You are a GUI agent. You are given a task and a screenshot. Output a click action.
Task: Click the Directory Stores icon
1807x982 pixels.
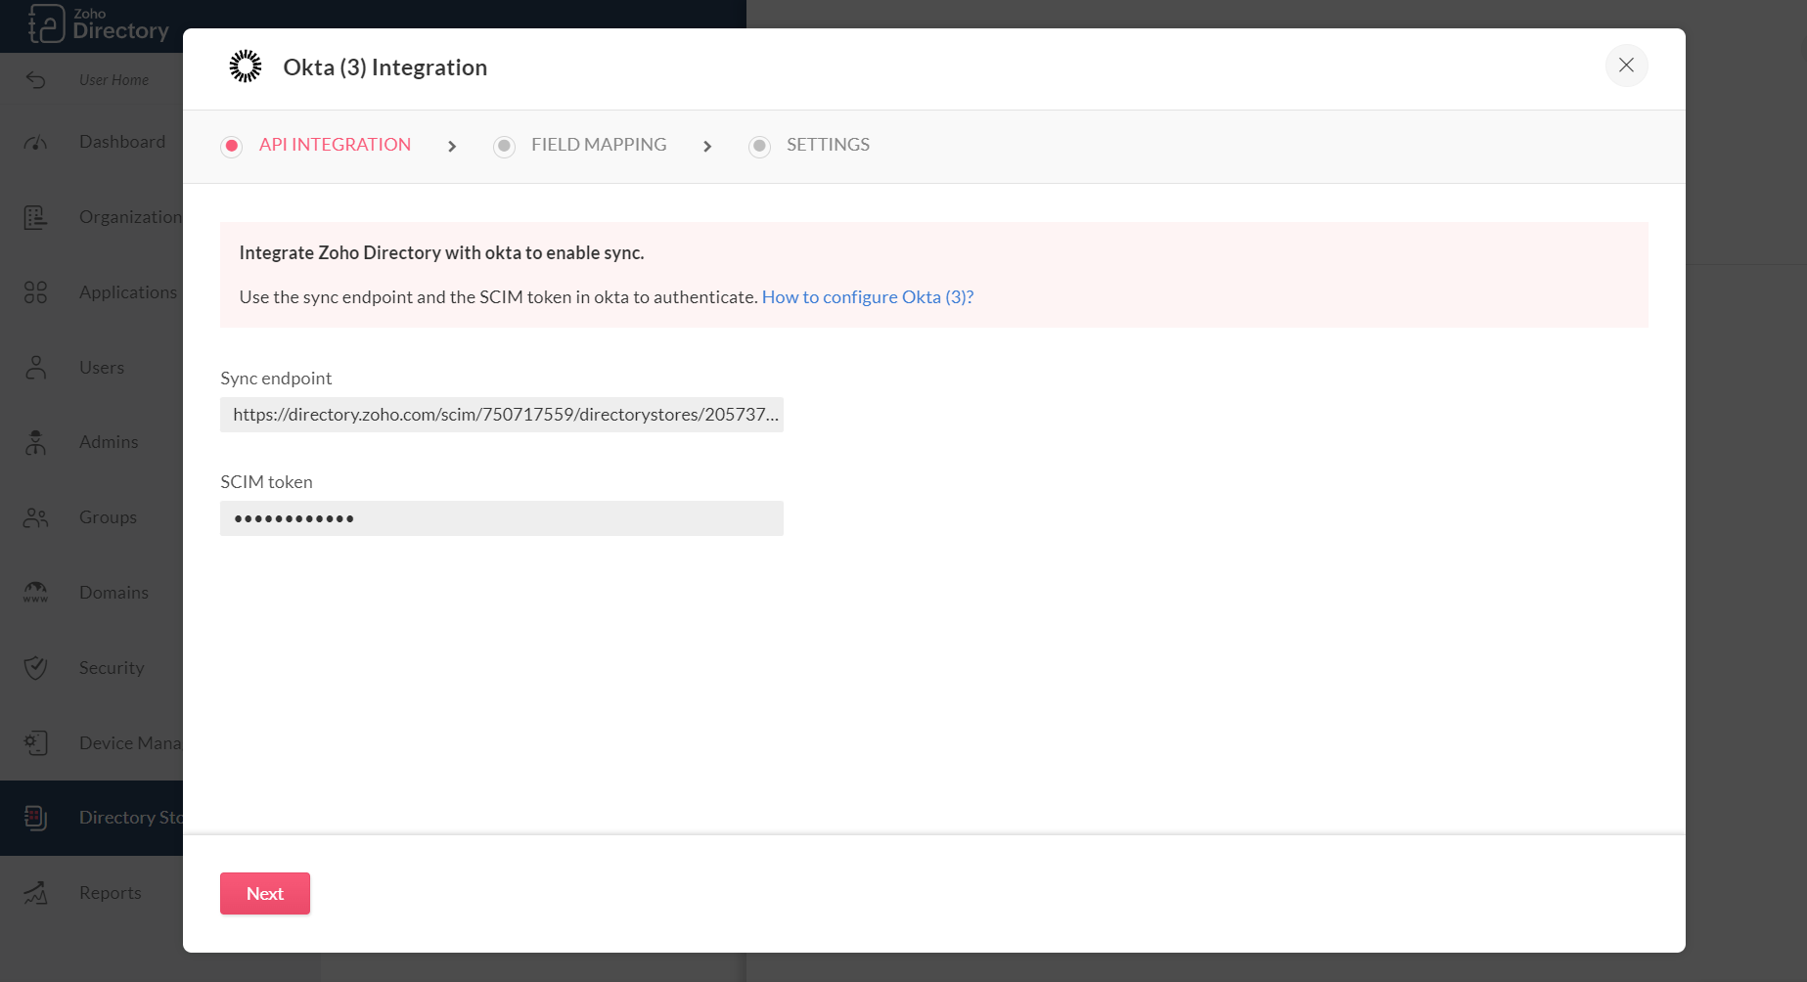36,818
